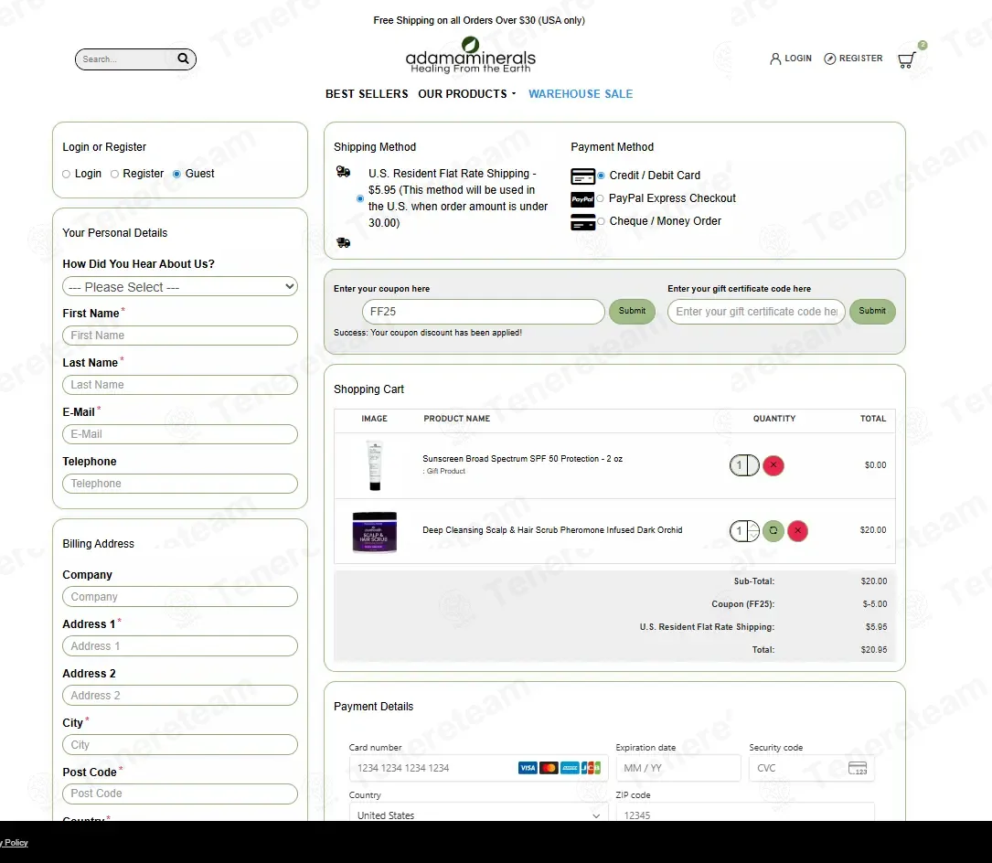Click the CVC card hint icon

click(x=858, y=768)
